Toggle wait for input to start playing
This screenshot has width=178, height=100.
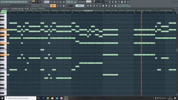pyautogui.click(x=55, y=2)
